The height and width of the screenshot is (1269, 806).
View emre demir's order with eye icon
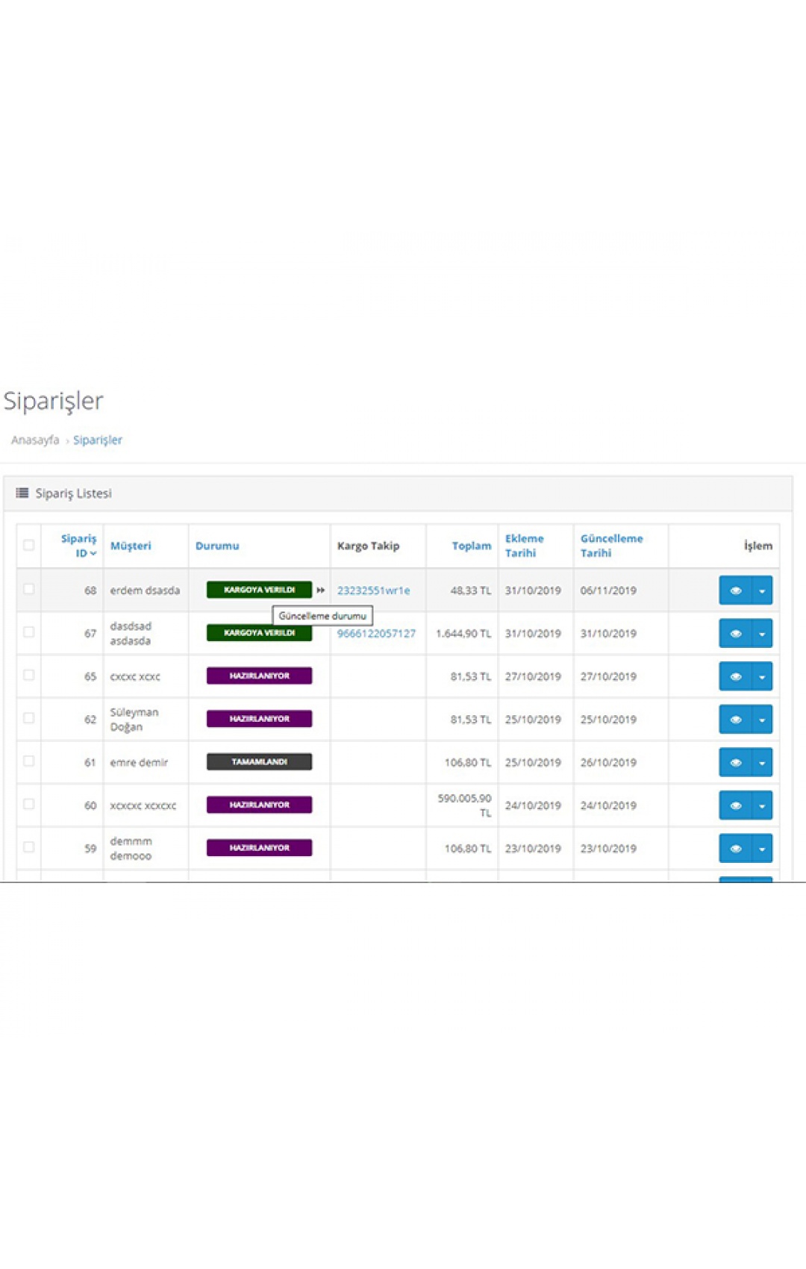click(735, 763)
